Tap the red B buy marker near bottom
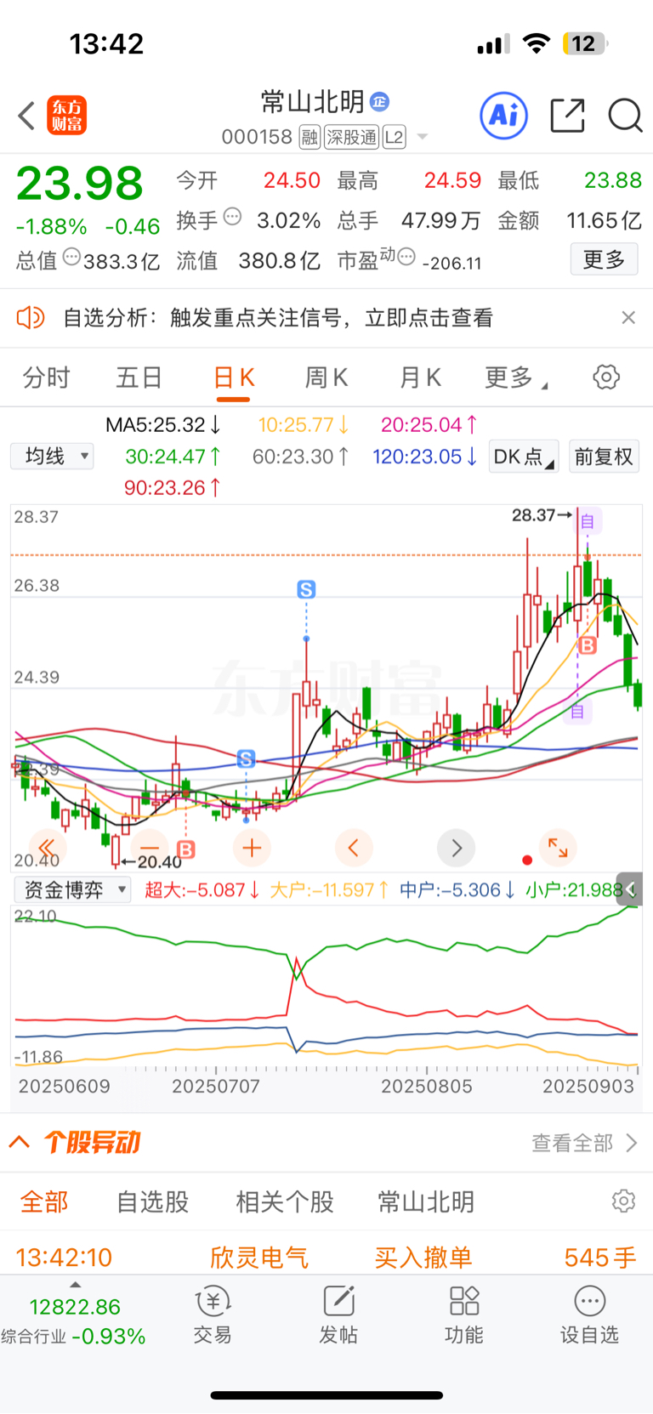The width and height of the screenshot is (653, 1414). (185, 849)
